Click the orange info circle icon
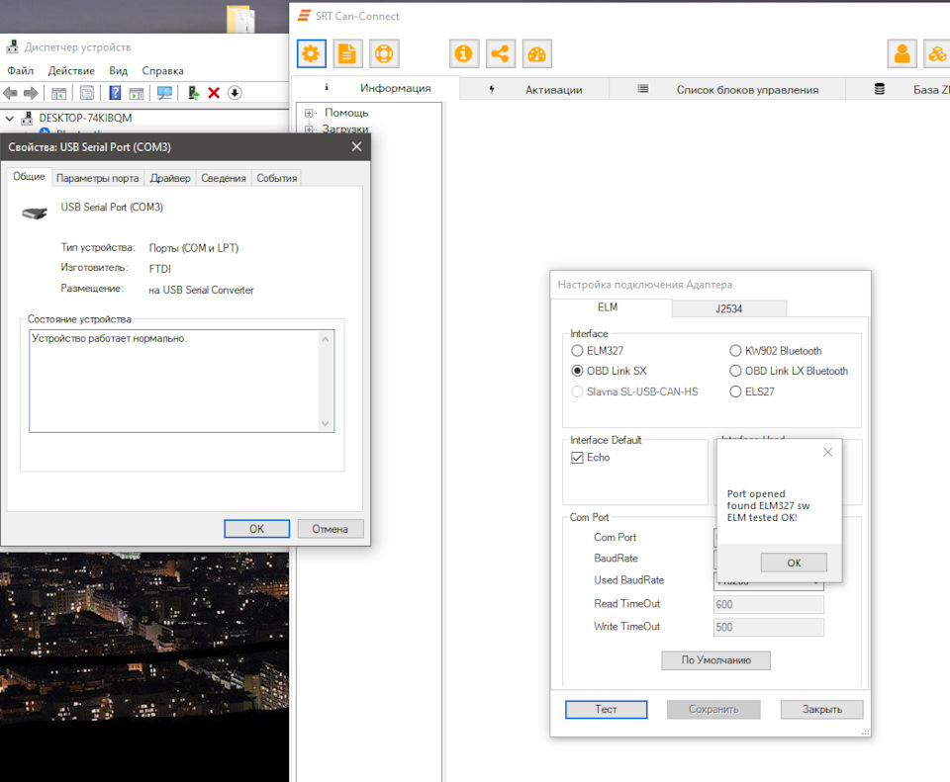The width and height of the screenshot is (950, 782). (464, 53)
